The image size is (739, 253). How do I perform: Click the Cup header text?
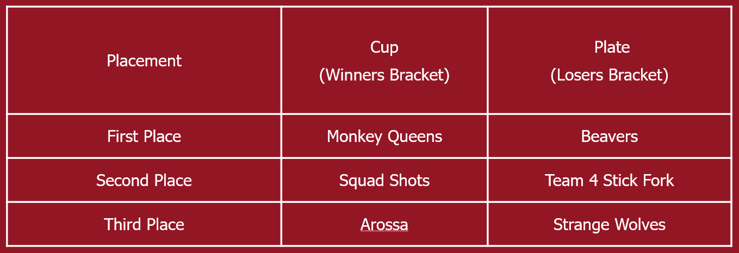[384, 47]
